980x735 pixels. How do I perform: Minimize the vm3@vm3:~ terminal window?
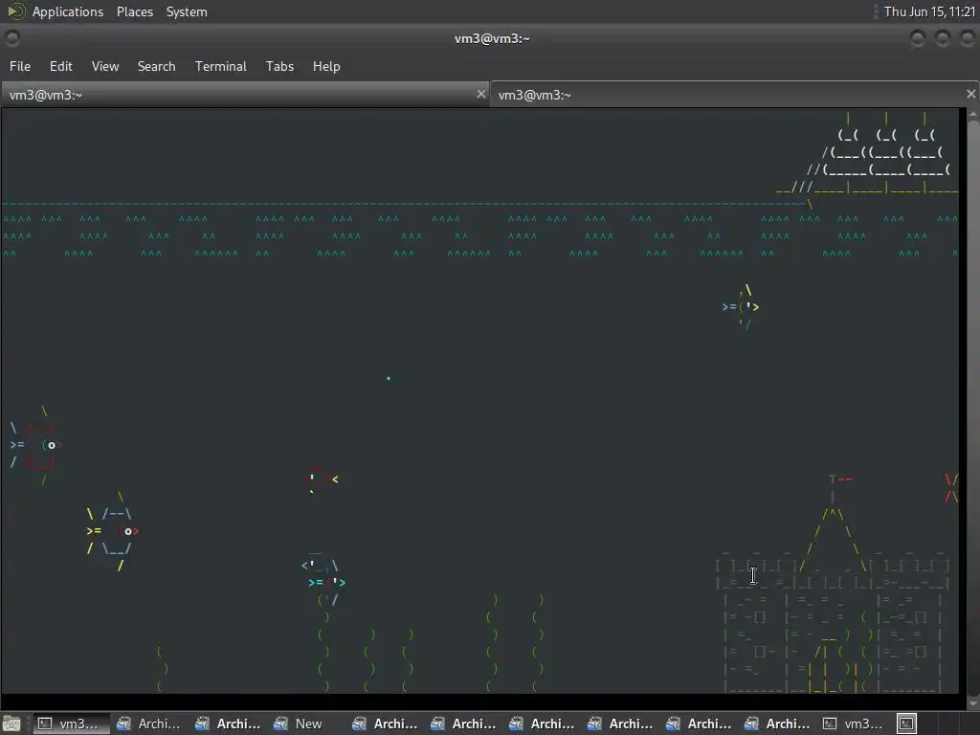[918, 38]
